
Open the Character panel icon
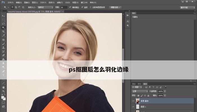click(128, 21)
